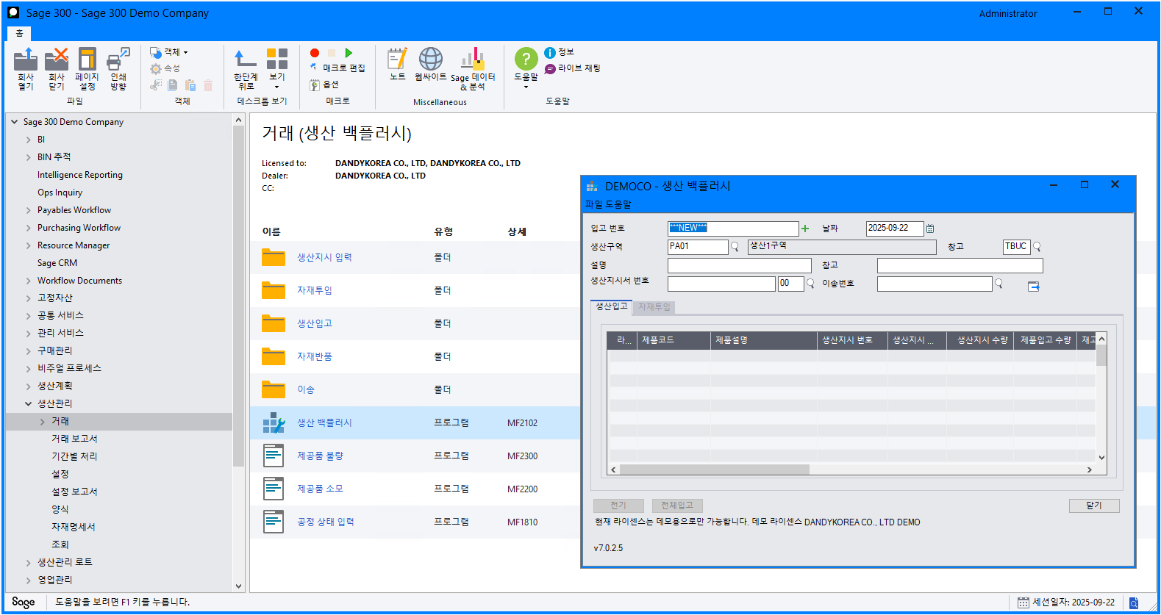Click the 전기 (post) button
This screenshot has width=1161, height=615.
[x=618, y=506]
